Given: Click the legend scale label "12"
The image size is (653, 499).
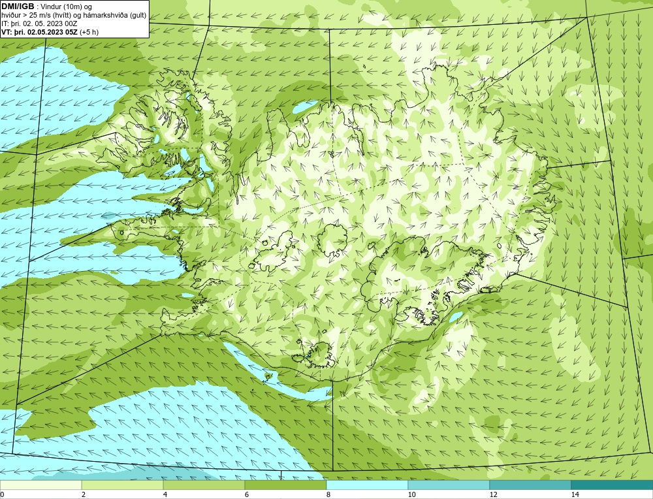Looking at the screenshot, I should [x=493, y=494].
